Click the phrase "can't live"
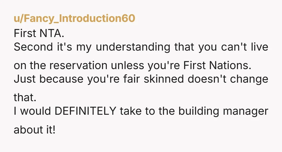 click(x=244, y=47)
